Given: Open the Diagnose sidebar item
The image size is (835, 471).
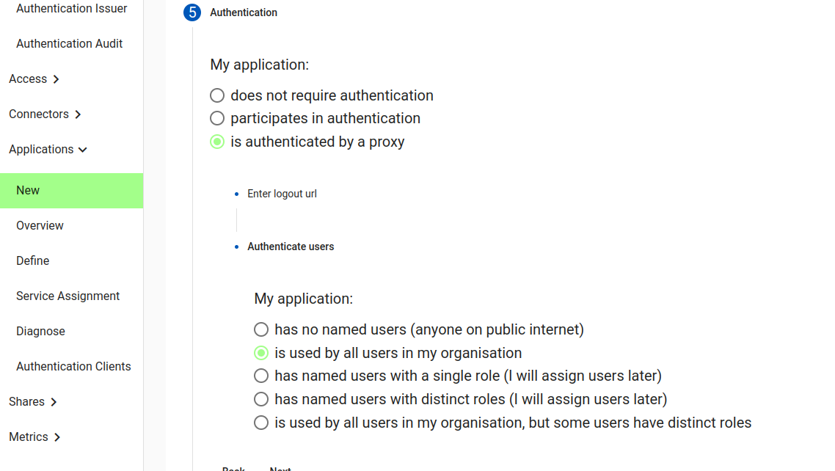Looking at the screenshot, I should [40, 331].
